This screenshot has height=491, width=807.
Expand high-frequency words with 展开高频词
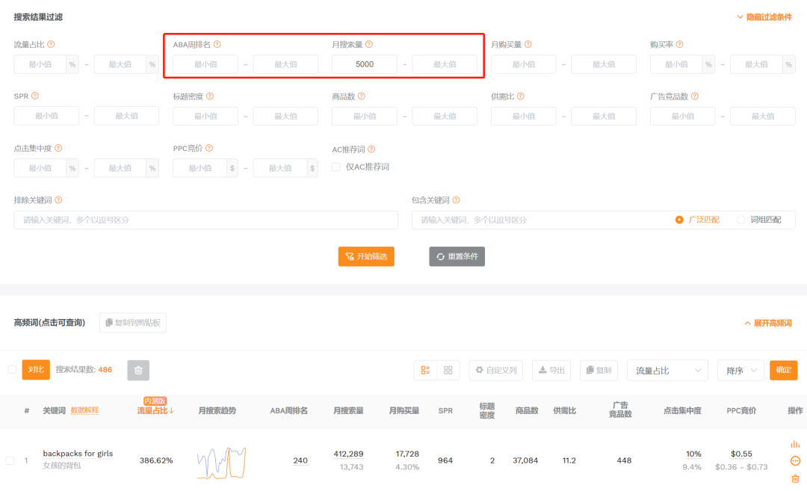pos(768,323)
